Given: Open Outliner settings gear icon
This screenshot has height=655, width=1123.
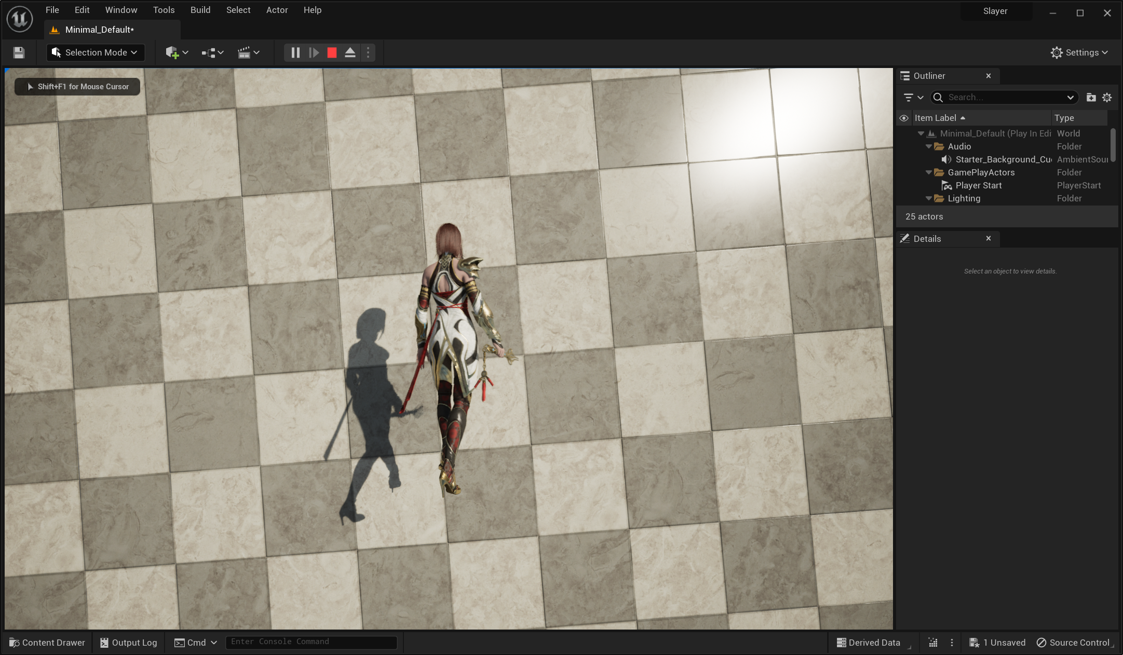Looking at the screenshot, I should (x=1107, y=97).
